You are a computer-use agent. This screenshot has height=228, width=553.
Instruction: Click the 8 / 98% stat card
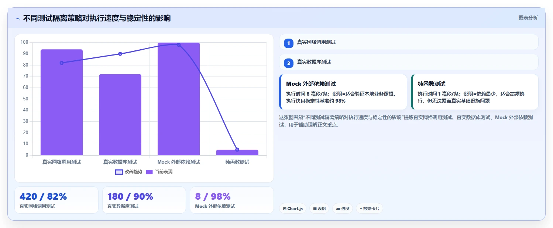[232, 200]
